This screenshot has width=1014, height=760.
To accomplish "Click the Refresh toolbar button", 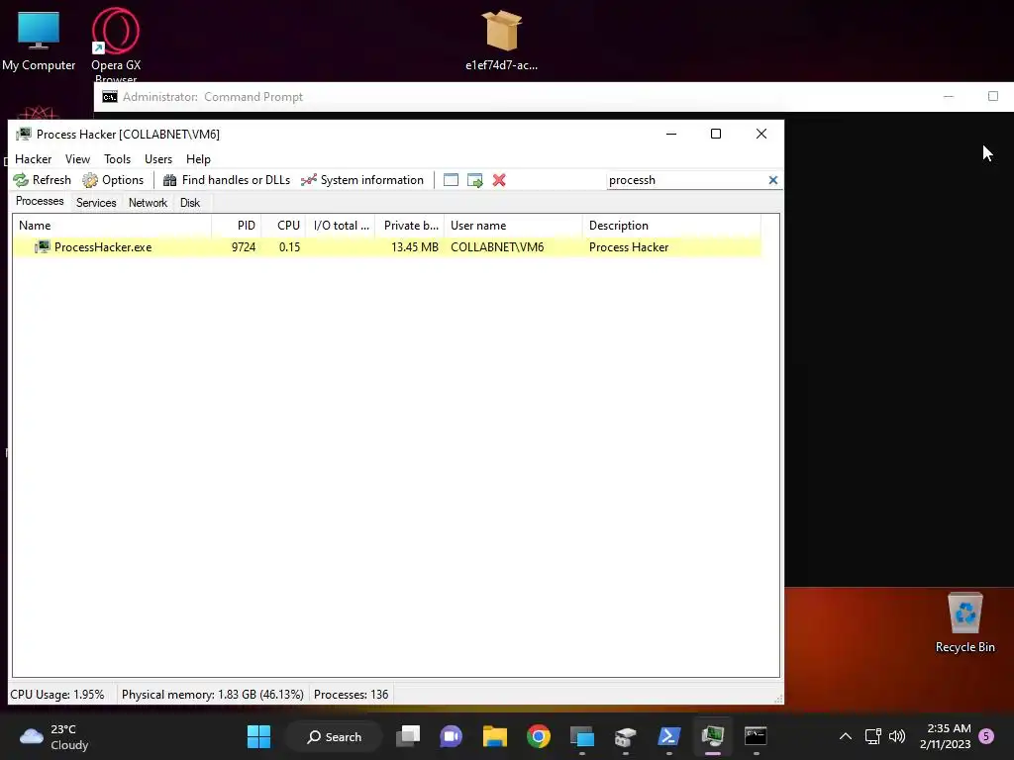I will (x=42, y=180).
